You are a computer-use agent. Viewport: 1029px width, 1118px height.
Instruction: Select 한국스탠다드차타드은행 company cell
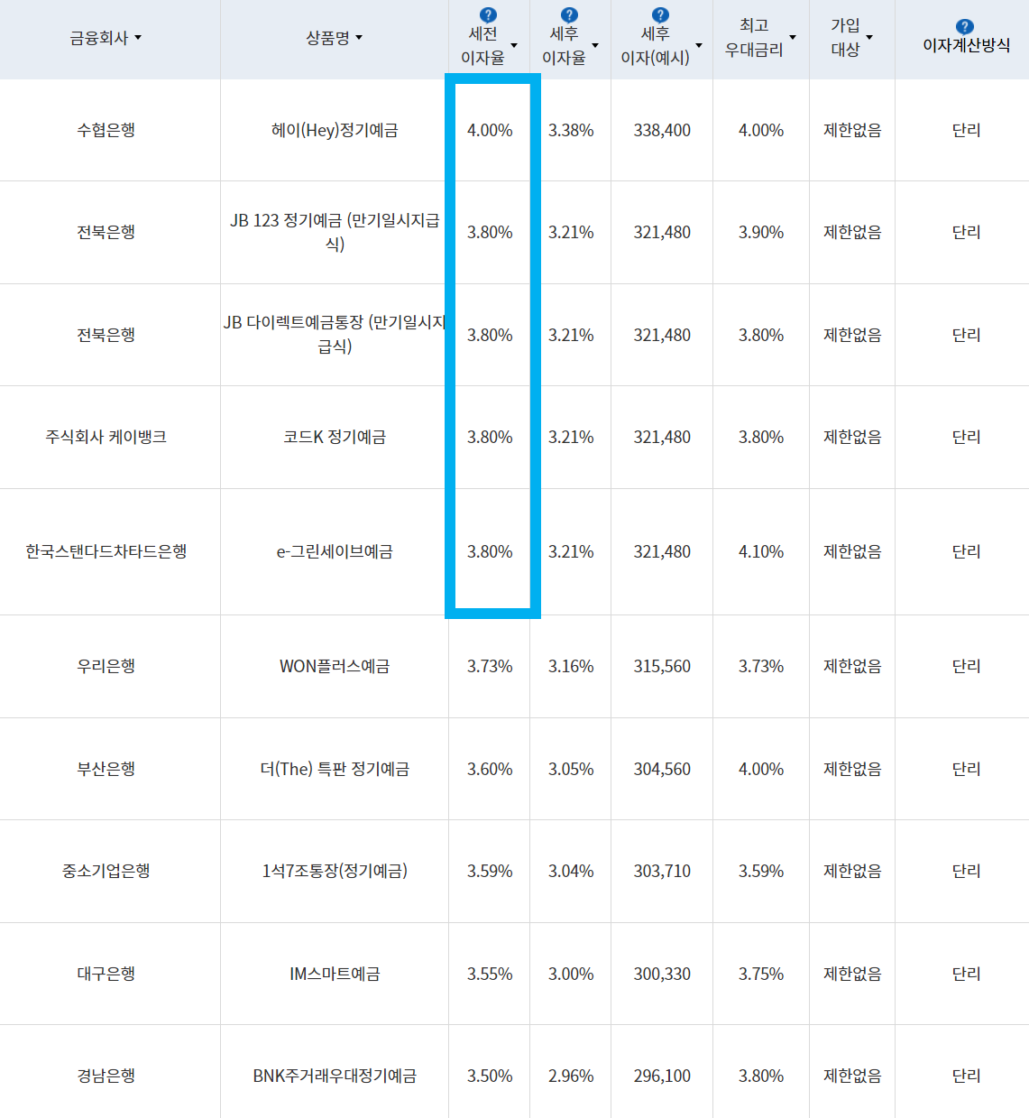coord(106,551)
